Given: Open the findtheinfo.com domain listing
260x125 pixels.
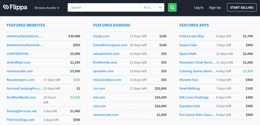Looking at the screenshot, I should (x=105, y=62).
